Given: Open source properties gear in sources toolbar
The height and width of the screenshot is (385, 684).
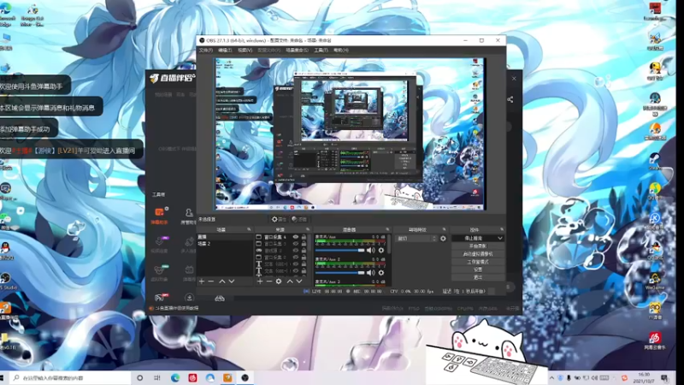Looking at the screenshot, I should 279,281.
